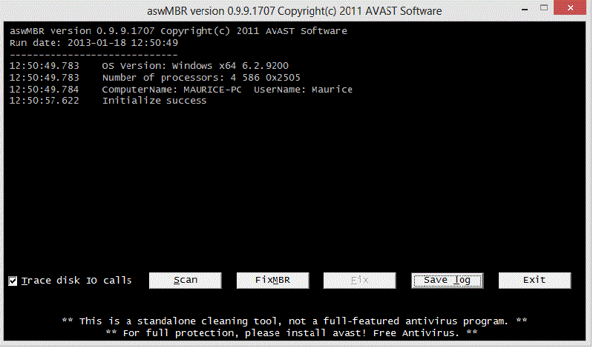Image resolution: width=593 pixels, height=348 pixels.
Task: Save the log with Save log button
Action: pos(447,281)
